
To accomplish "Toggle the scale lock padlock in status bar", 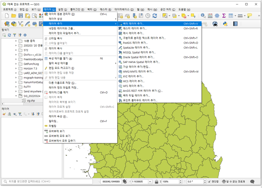I will [156, 182].
